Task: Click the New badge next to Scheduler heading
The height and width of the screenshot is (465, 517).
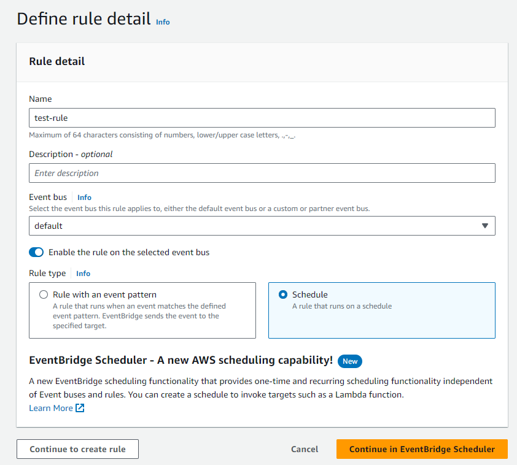Action: click(x=350, y=361)
